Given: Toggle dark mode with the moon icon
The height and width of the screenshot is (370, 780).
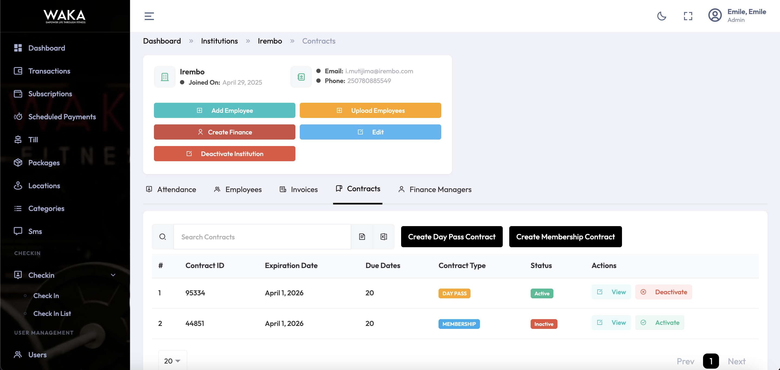Looking at the screenshot, I should point(661,16).
